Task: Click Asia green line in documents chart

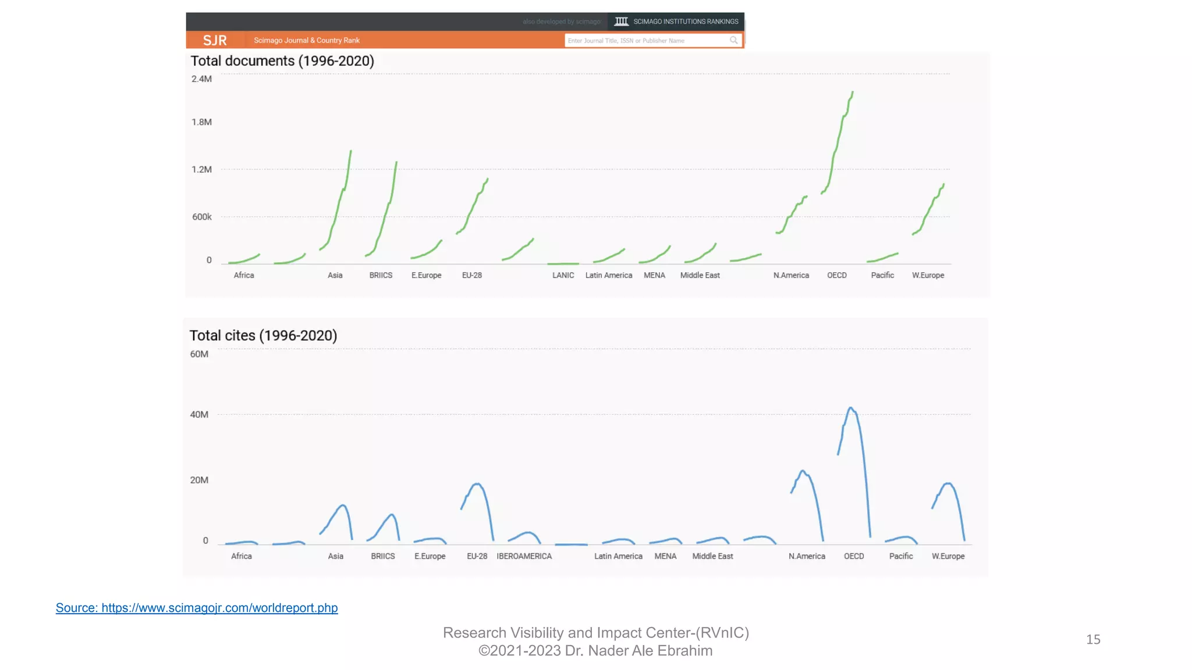Action: point(339,204)
